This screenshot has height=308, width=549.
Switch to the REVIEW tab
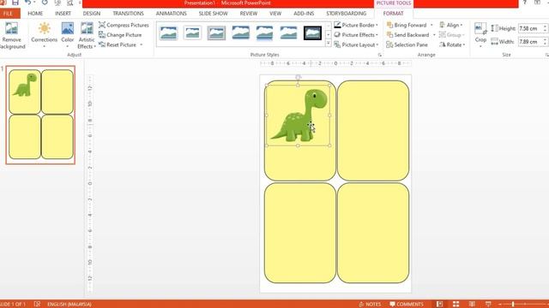coord(249,14)
